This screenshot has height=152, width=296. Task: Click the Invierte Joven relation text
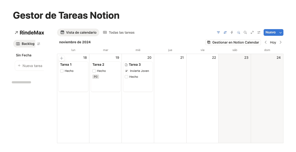[x=139, y=71]
